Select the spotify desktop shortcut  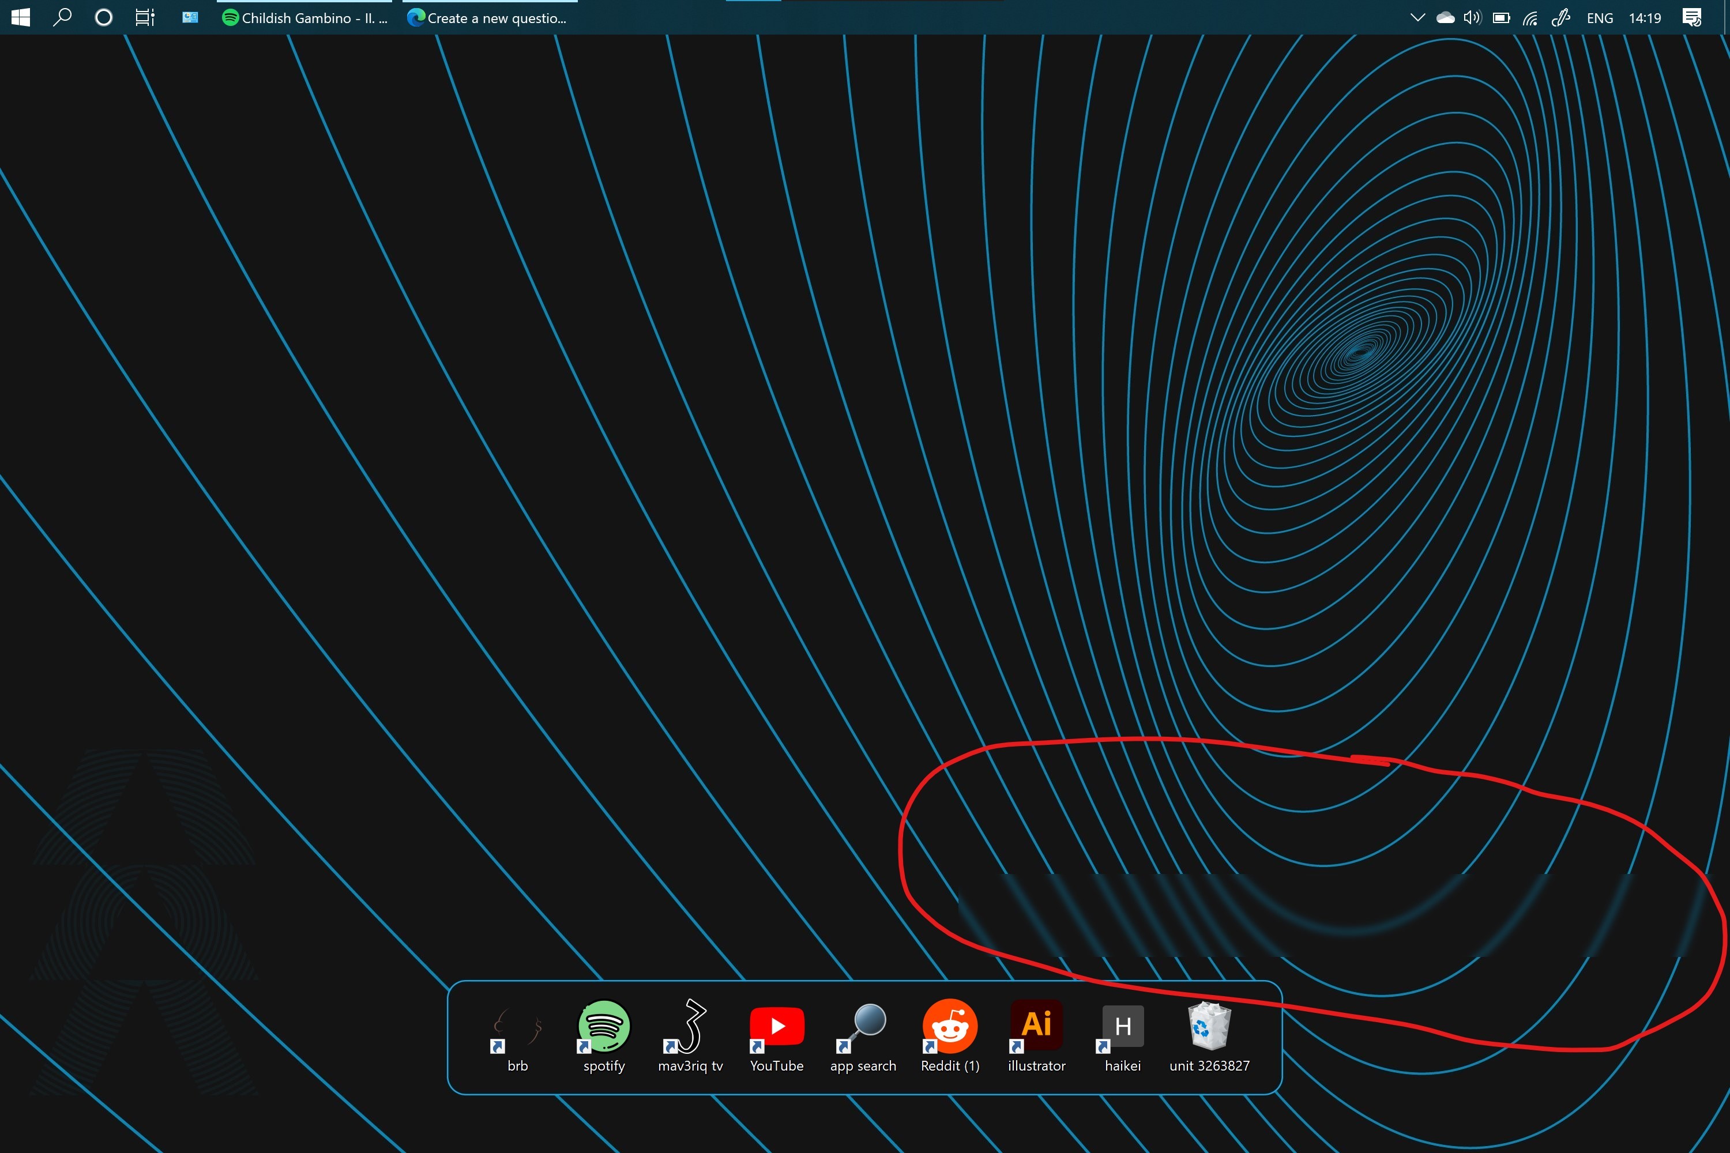click(604, 1037)
